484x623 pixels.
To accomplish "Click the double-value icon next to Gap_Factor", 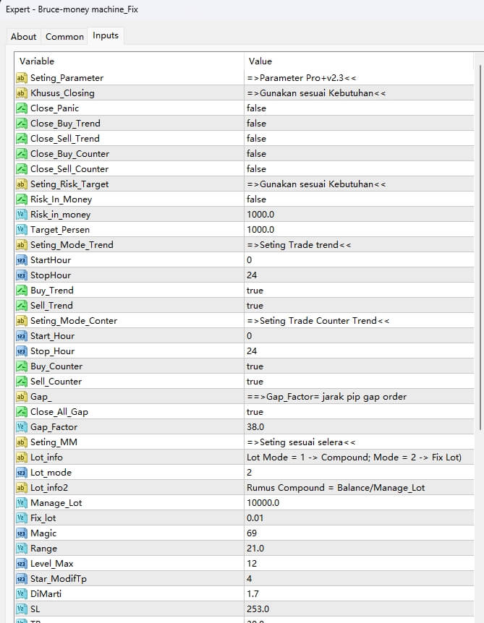I will click(x=22, y=427).
